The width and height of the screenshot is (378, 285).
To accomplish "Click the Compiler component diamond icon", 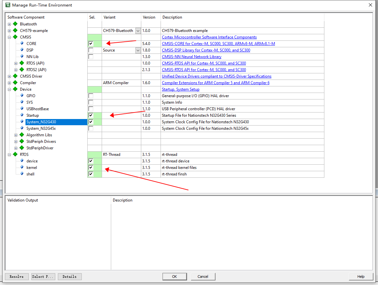I will coord(15,83).
